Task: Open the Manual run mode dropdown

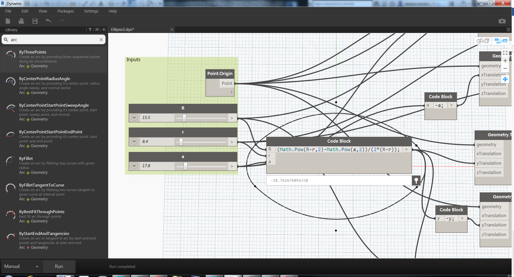Action: [x=22, y=266]
